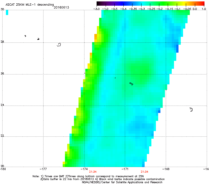Viewport: 209px width, 184px height.
Task: Click latitude label 22 on left axis
Action: [x=2, y=136]
